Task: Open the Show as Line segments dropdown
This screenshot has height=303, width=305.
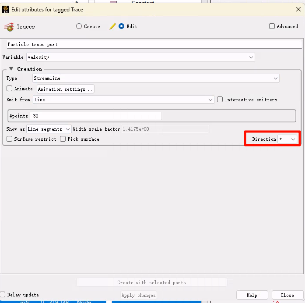Action: [49, 129]
